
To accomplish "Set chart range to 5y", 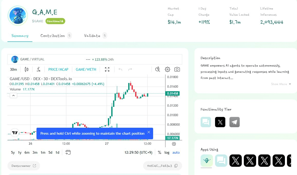I will coord(13,152).
